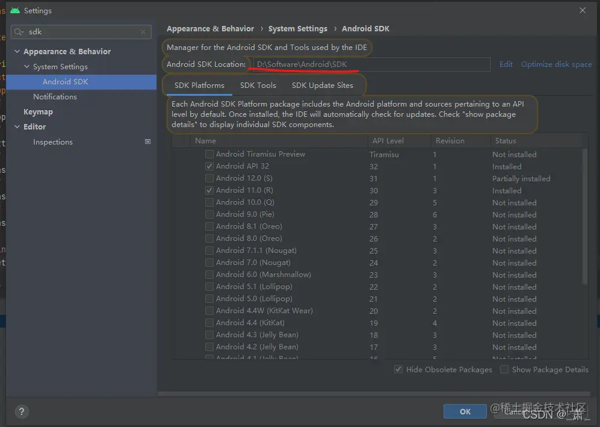Click 'Partially installed' status text
The width and height of the screenshot is (600, 427).
click(x=521, y=178)
